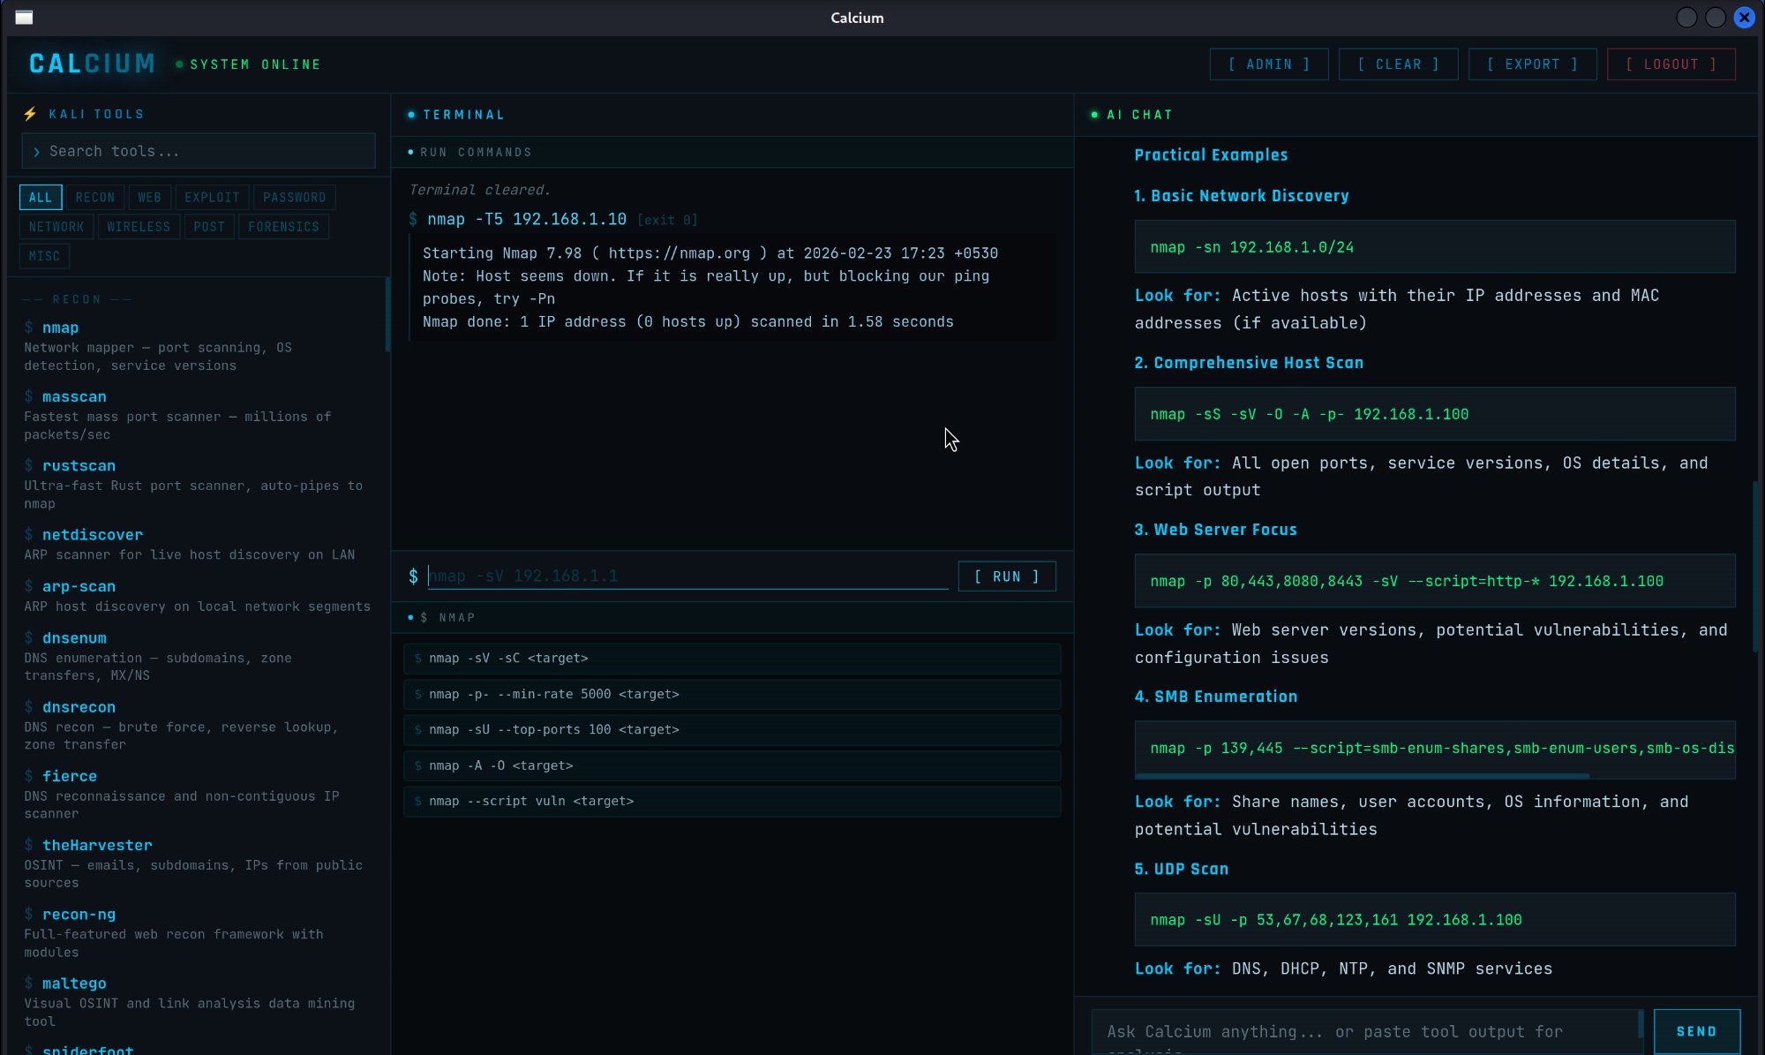Click the AI Chat green indicator dot
Screen dimensions: 1765x1055
1094,115
